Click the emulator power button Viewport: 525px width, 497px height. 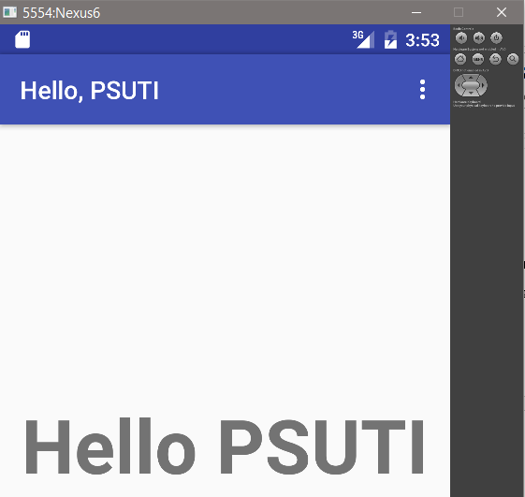[x=497, y=37]
